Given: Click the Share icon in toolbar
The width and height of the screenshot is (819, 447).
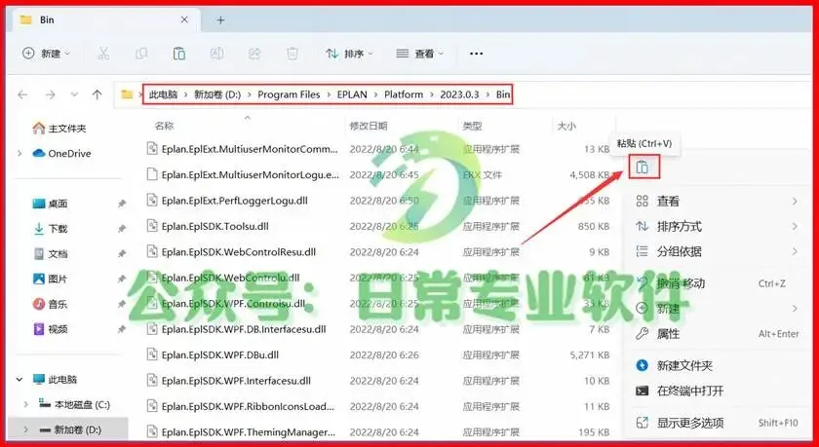Looking at the screenshot, I should (254, 54).
